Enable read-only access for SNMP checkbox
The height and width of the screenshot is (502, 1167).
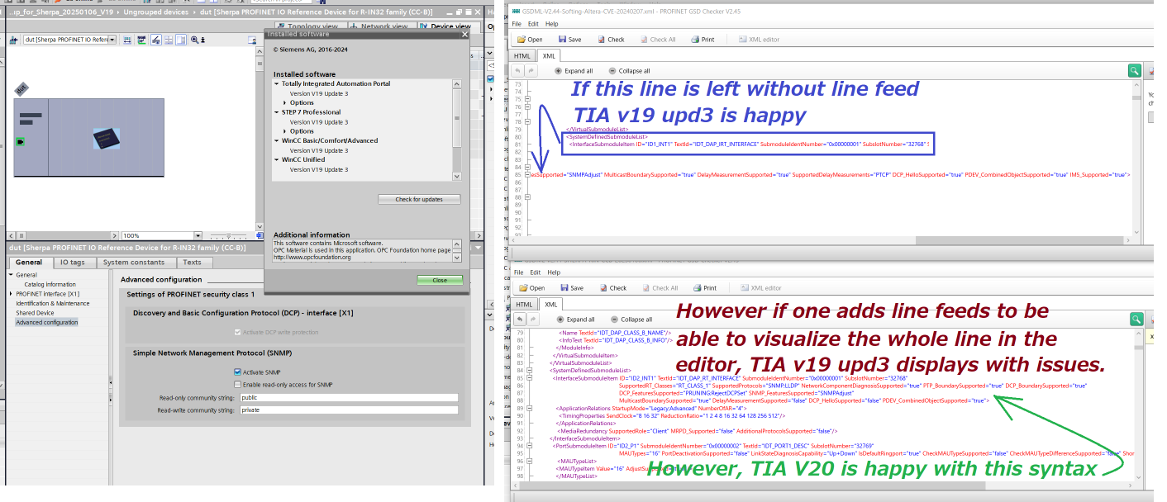237,384
